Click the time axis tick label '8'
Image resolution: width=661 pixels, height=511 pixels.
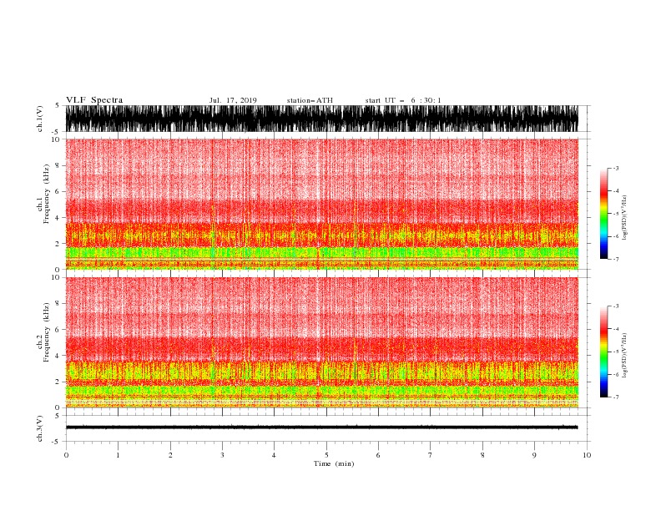482,455
